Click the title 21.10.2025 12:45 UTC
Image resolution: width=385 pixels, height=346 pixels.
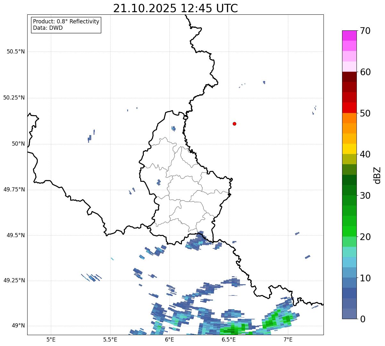tap(176, 8)
